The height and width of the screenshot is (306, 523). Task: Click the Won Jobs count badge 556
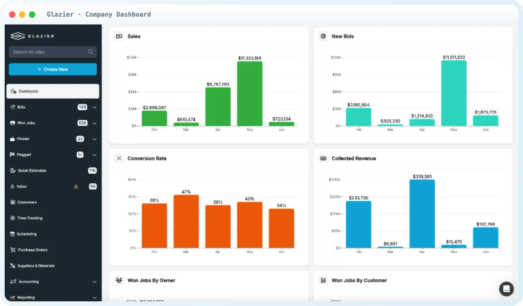coord(83,123)
